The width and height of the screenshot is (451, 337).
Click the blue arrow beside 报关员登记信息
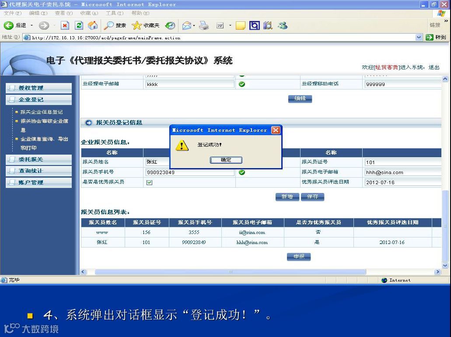click(x=89, y=123)
